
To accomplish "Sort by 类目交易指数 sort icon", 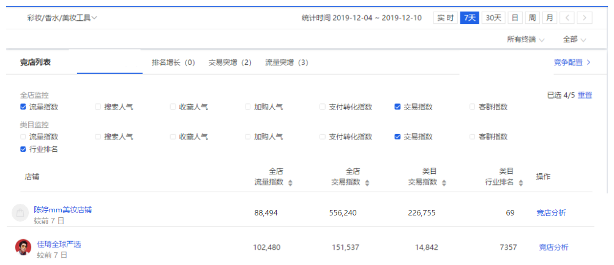I will coord(444,183).
